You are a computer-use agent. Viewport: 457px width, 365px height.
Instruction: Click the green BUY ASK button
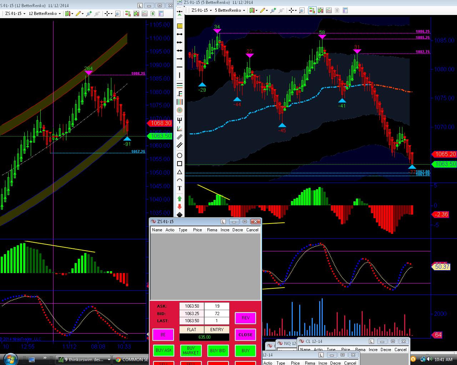pos(164,351)
